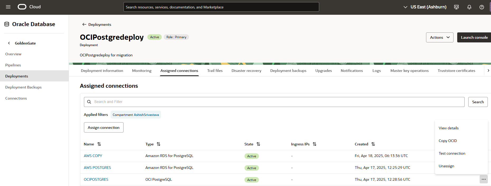The width and height of the screenshot is (491, 186).
Task: Select Deployments in the sidebar
Action: (x=34, y=76)
